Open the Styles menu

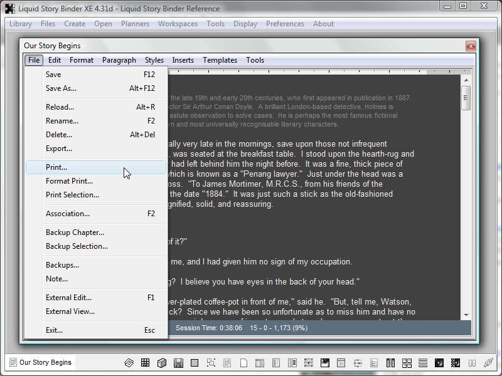coord(154,60)
